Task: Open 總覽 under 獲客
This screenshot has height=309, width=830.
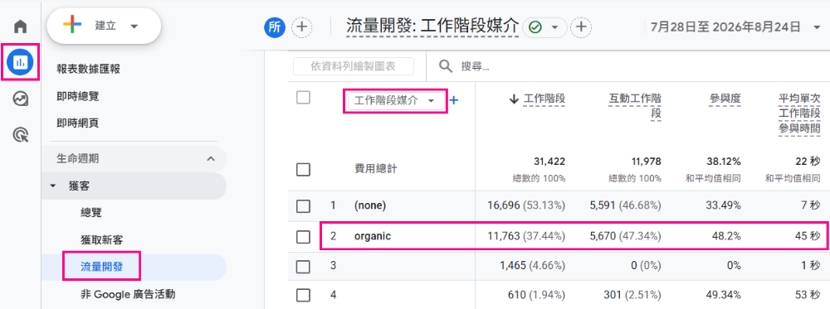Action: click(91, 213)
